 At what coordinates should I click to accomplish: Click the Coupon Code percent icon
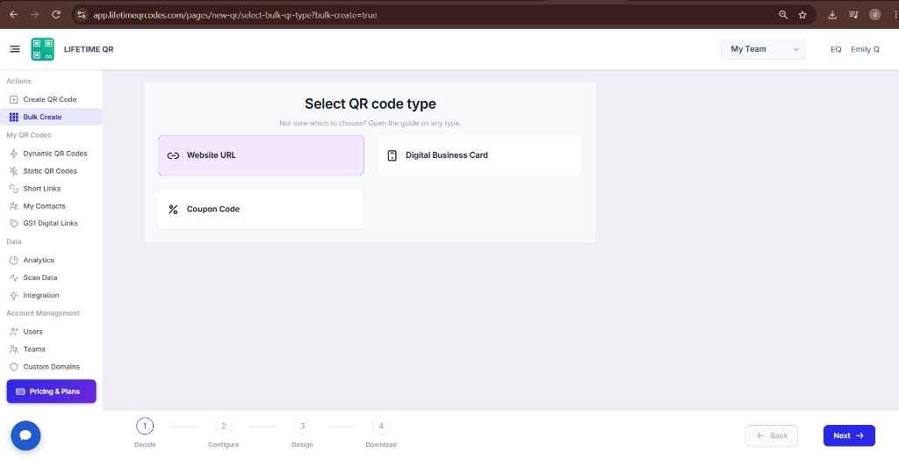click(x=173, y=209)
